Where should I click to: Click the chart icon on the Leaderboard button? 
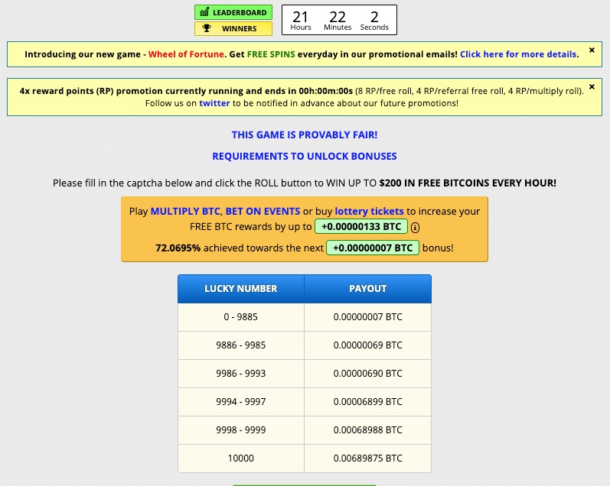click(x=204, y=12)
